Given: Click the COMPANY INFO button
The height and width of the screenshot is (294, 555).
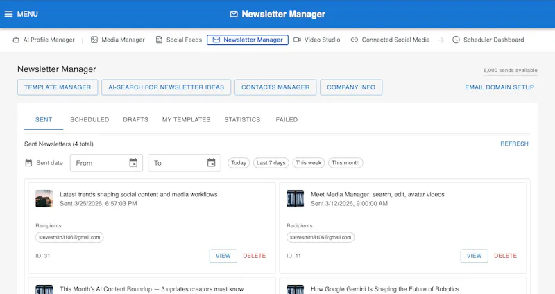Looking at the screenshot, I should tap(351, 87).
